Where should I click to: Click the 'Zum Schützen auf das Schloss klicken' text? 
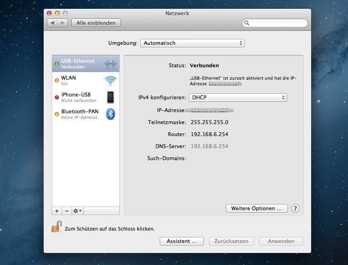[110, 229]
